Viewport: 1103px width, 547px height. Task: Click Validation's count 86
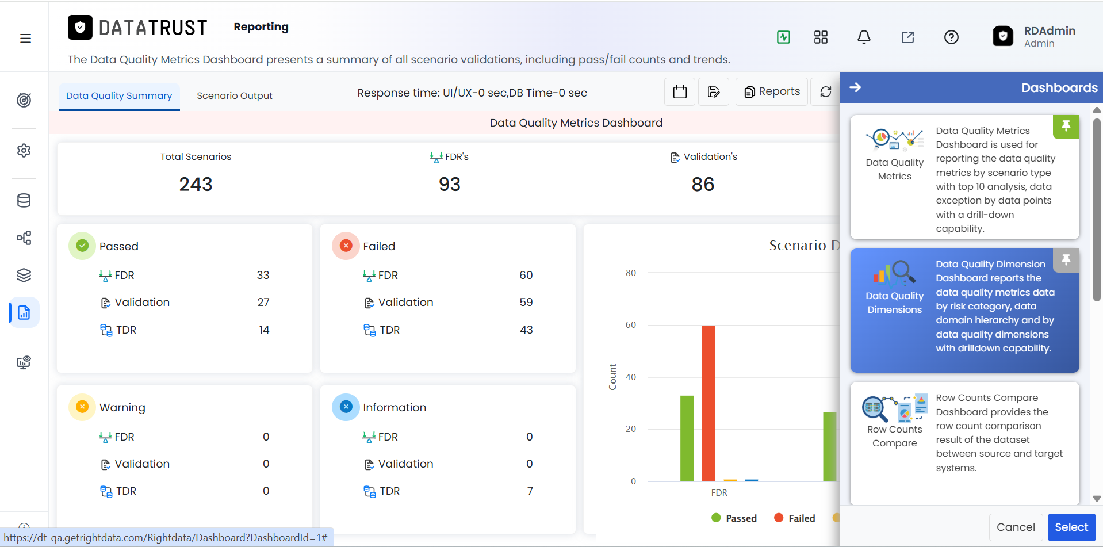pyautogui.click(x=703, y=184)
